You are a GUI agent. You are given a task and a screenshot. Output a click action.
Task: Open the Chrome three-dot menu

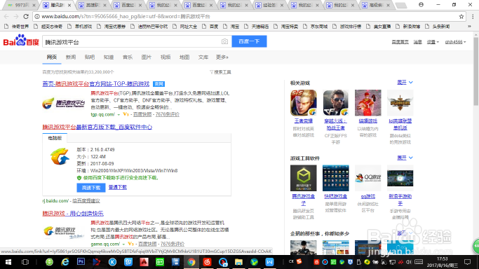(473, 17)
